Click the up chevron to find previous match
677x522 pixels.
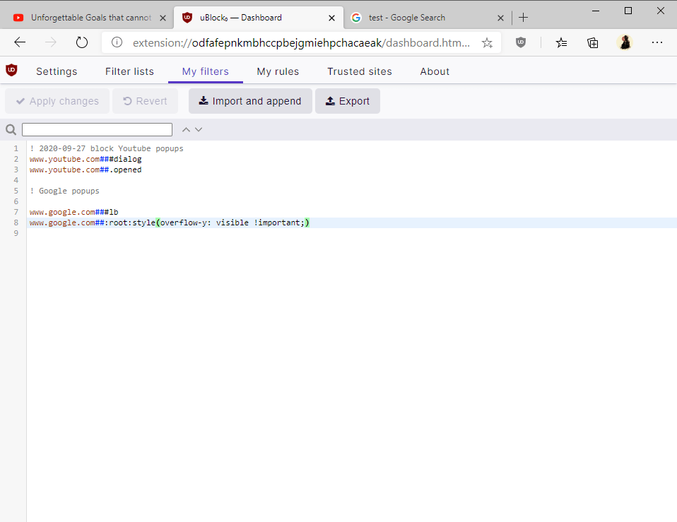point(185,129)
